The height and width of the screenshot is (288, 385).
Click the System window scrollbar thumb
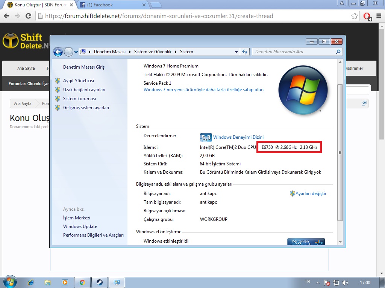(340, 152)
